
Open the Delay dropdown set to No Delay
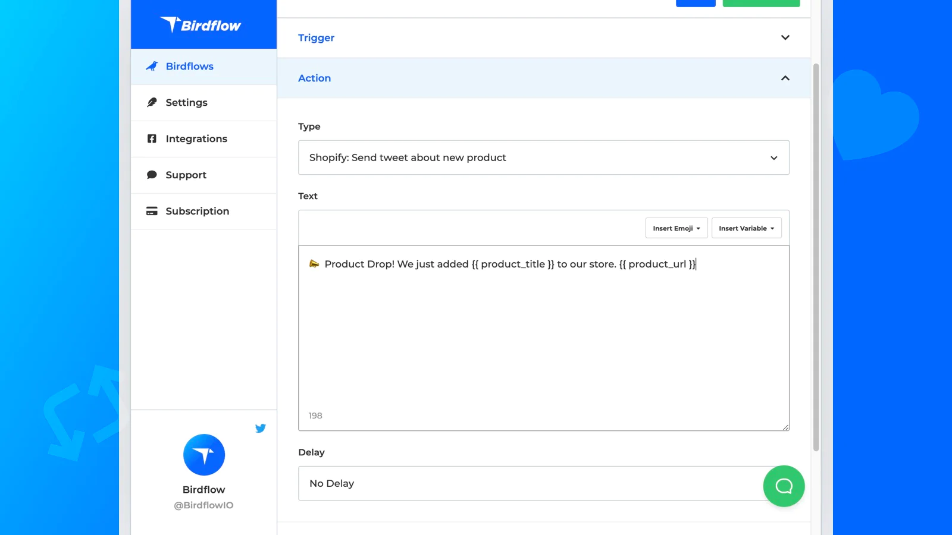[x=544, y=483]
